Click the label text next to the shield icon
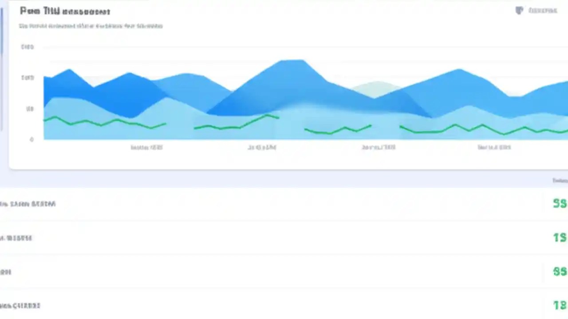 click(544, 11)
